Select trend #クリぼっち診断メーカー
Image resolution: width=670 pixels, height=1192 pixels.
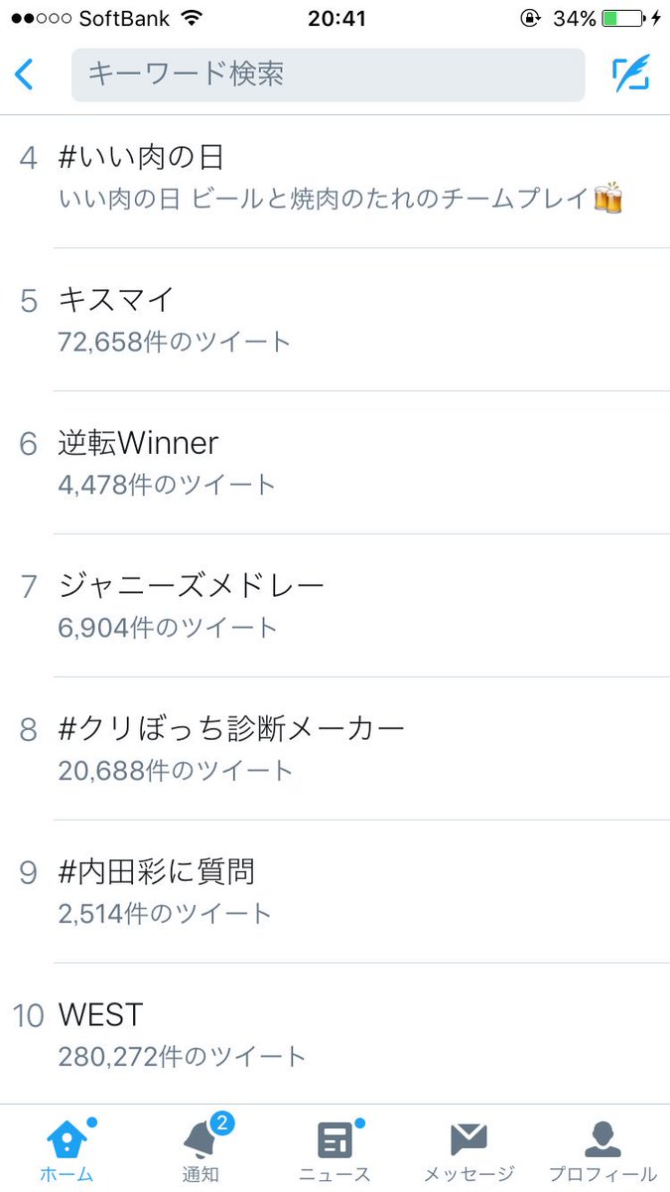point(337,749)
